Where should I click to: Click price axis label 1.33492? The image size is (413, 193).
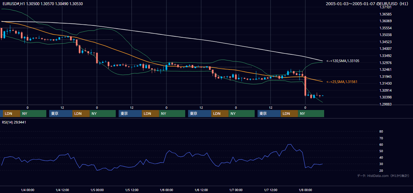tap(386, 56)
